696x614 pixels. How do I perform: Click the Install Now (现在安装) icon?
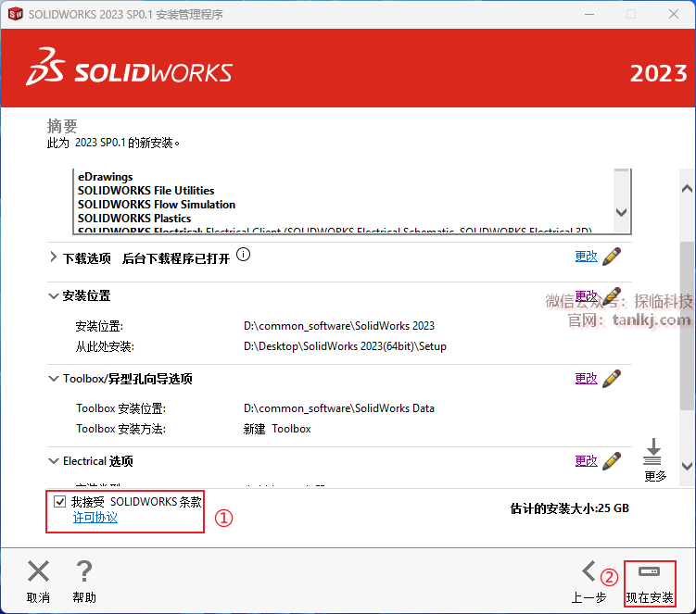click(649, 571)
